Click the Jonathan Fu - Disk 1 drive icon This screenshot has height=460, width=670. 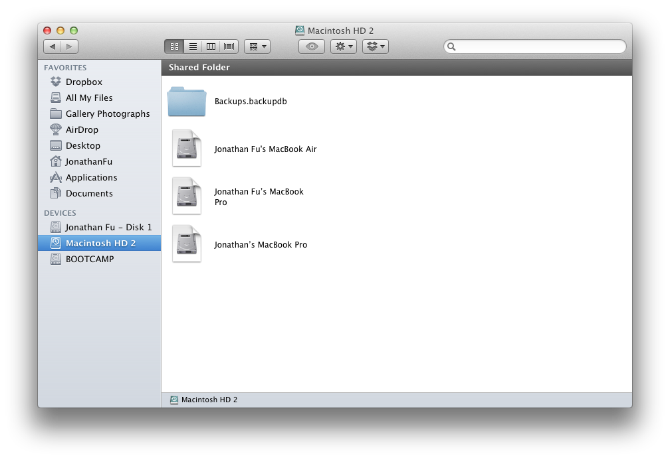pyautogui.click(x=56, y=227)
